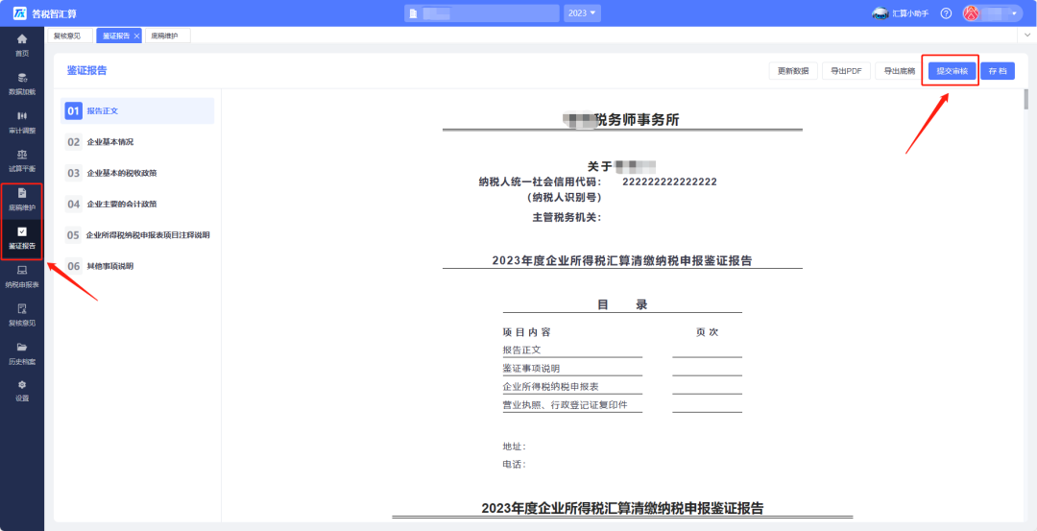
Task: Click the help question mark icon
Action: [x=947, y=13]
